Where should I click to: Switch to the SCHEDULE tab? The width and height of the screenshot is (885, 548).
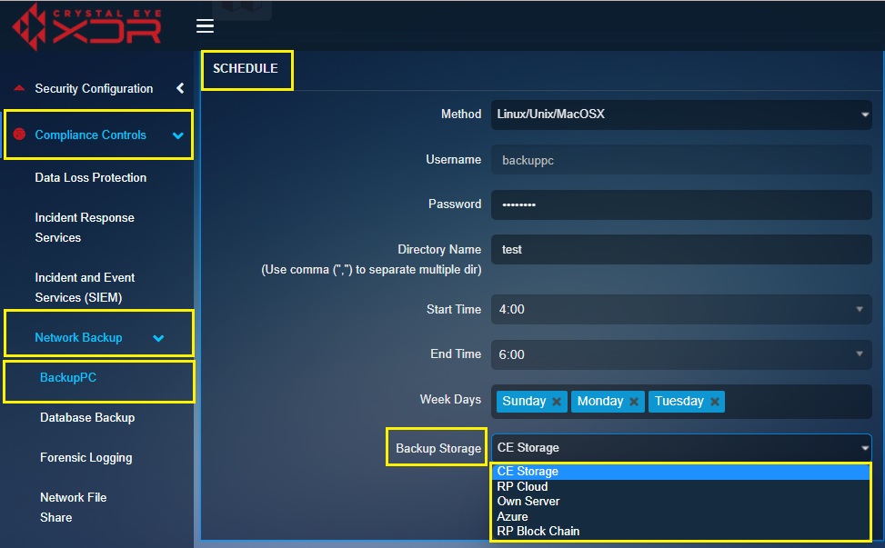[x=246, y=68]
